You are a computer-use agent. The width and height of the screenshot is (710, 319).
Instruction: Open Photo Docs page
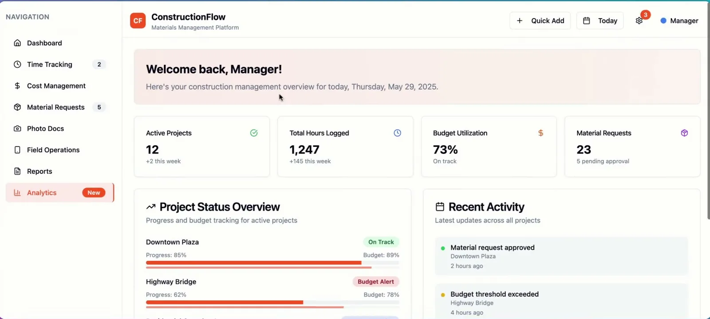(60, 129)
